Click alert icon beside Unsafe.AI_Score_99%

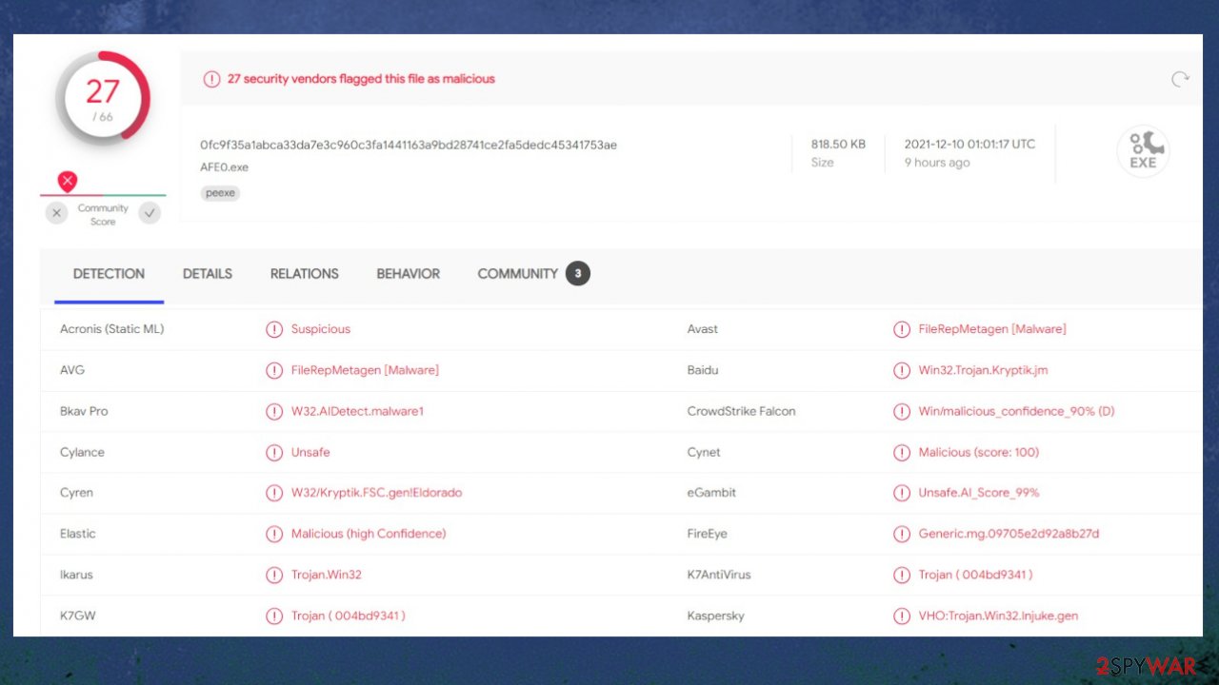[x=902, y=493]
